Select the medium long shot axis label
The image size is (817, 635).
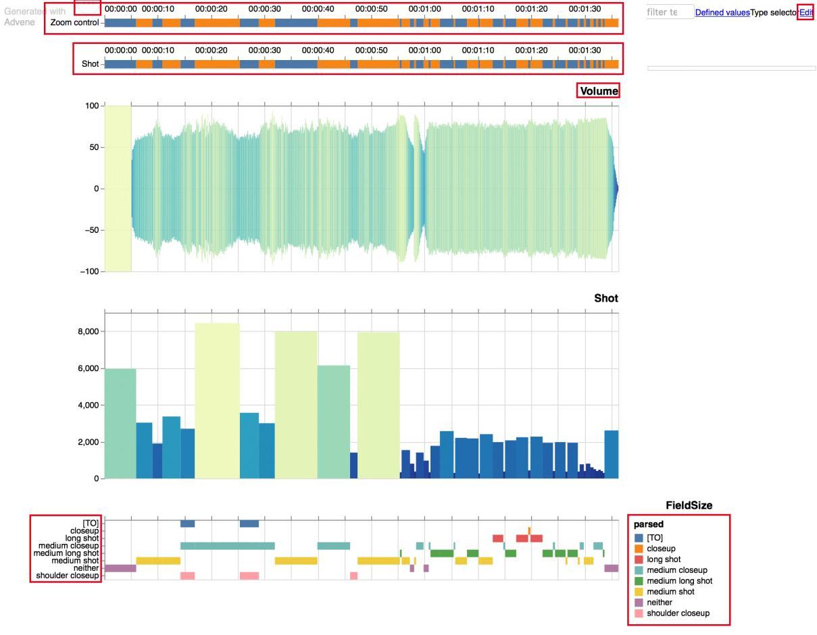point(66,553)
